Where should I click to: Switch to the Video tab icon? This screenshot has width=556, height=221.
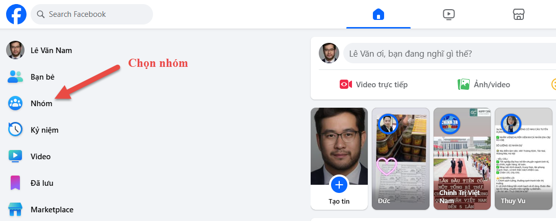[448, 14]
